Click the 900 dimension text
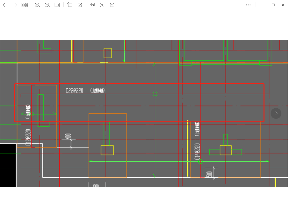Screen dimensions: 288x216 click(x=96, y=186)
